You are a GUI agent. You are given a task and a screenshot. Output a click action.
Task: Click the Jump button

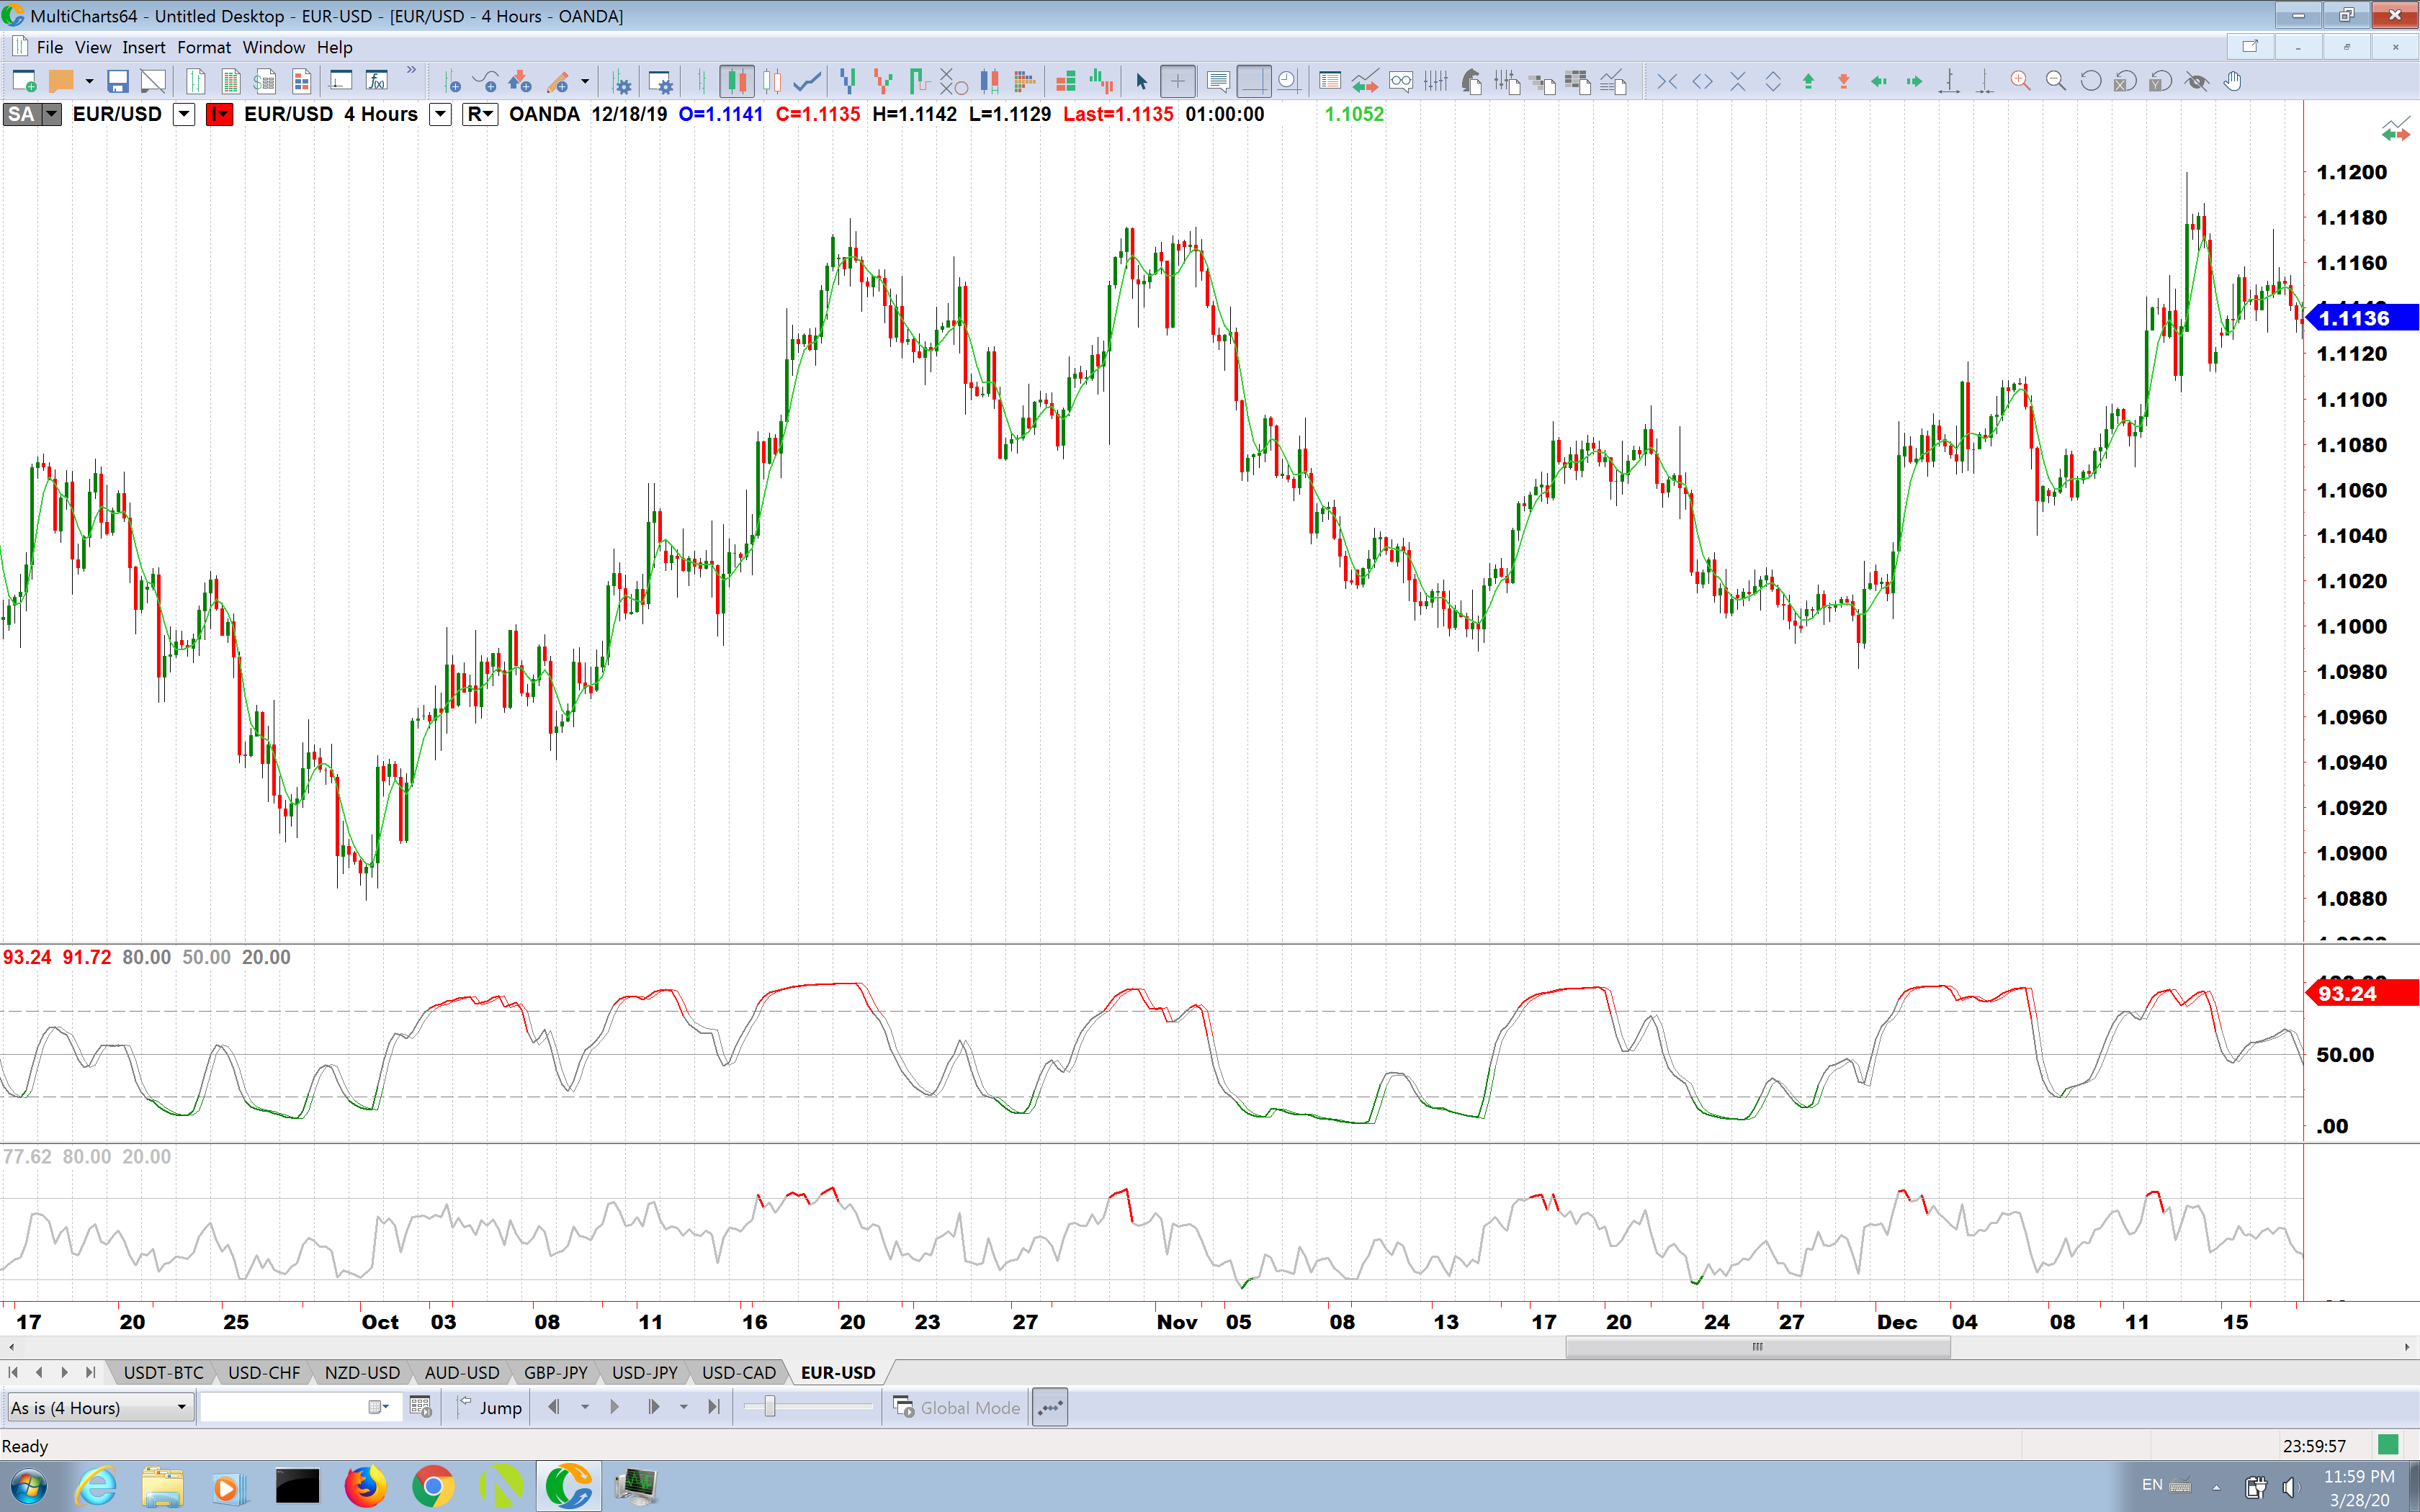pyautogui.click(x=490, y=1408)
